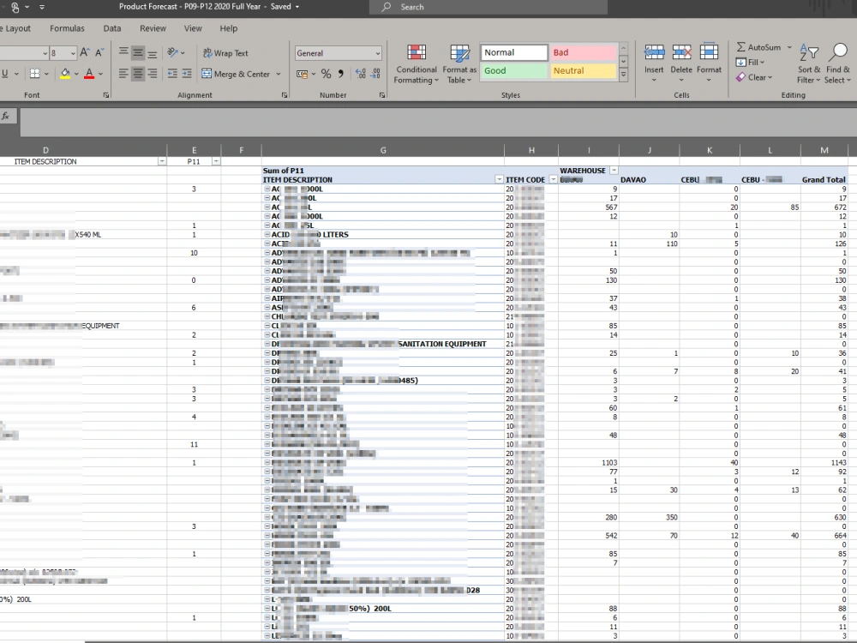
Task: Click Increase Font Size icon
Action: pyautogui.click(x=85, y=52)
